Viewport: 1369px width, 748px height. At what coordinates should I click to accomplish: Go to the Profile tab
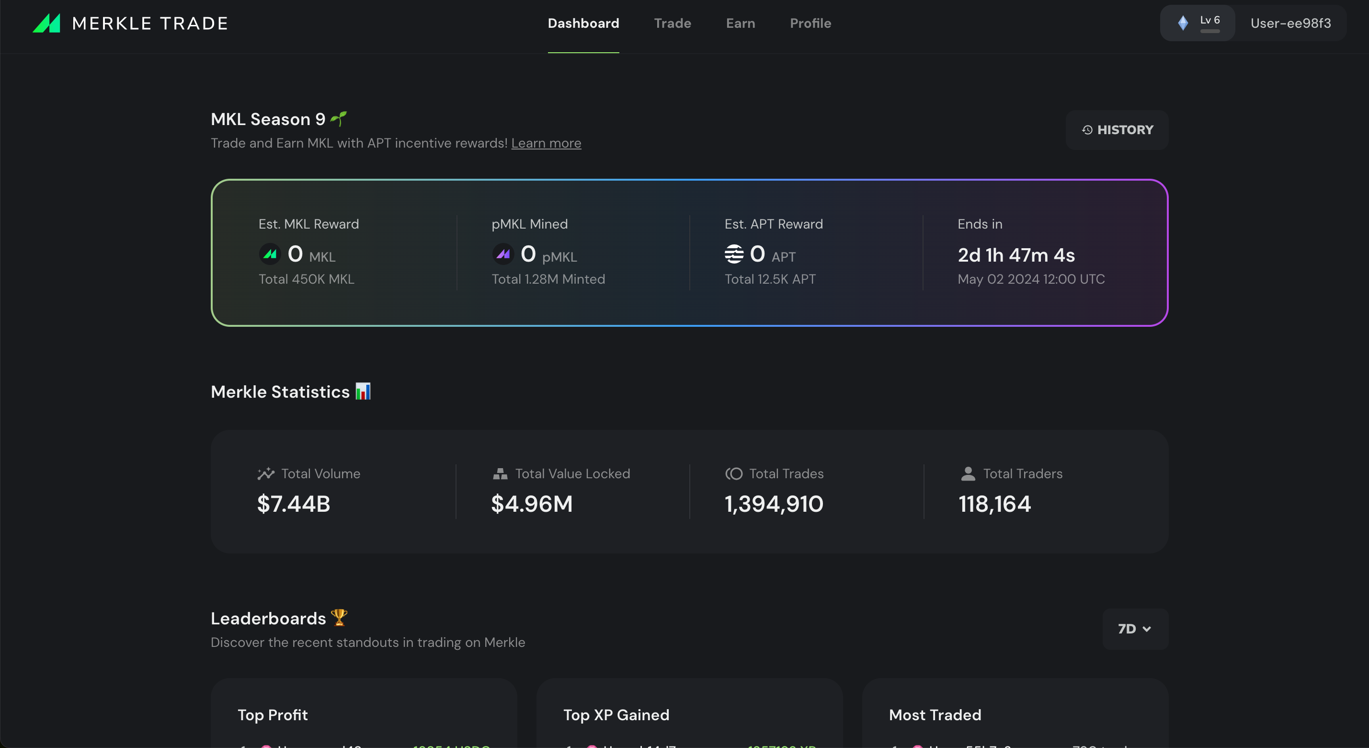(810, 23)
